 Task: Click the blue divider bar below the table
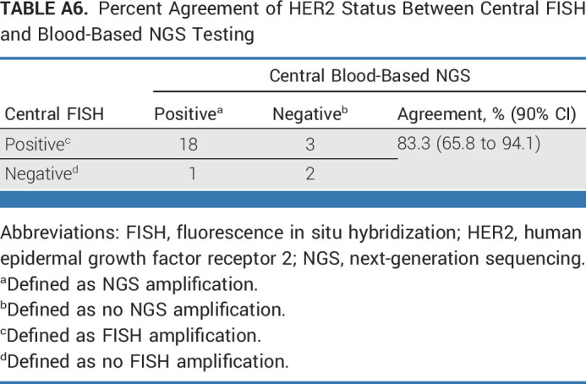(x=293, y=200)
